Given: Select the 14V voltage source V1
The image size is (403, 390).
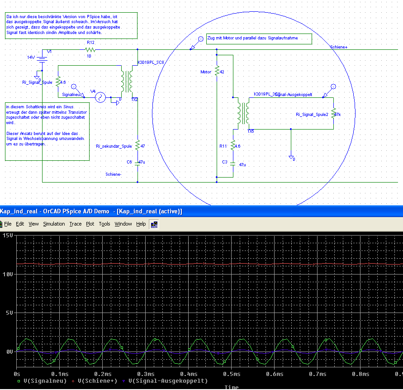Looking at the screenshot, I should pyautogui.click(x=42, y=60).
